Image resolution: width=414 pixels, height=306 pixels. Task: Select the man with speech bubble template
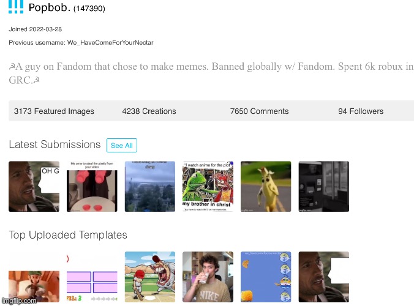click(x=323, y=277)
